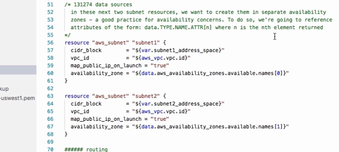339x152 pixels.
Task: Click line number 70 in the gutter
Action: coord(50,150)
